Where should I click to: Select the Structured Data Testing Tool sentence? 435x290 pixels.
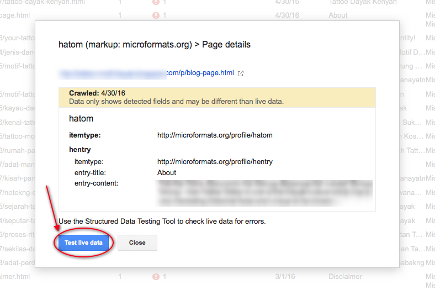pyautogui.click(x=162, y=221)
